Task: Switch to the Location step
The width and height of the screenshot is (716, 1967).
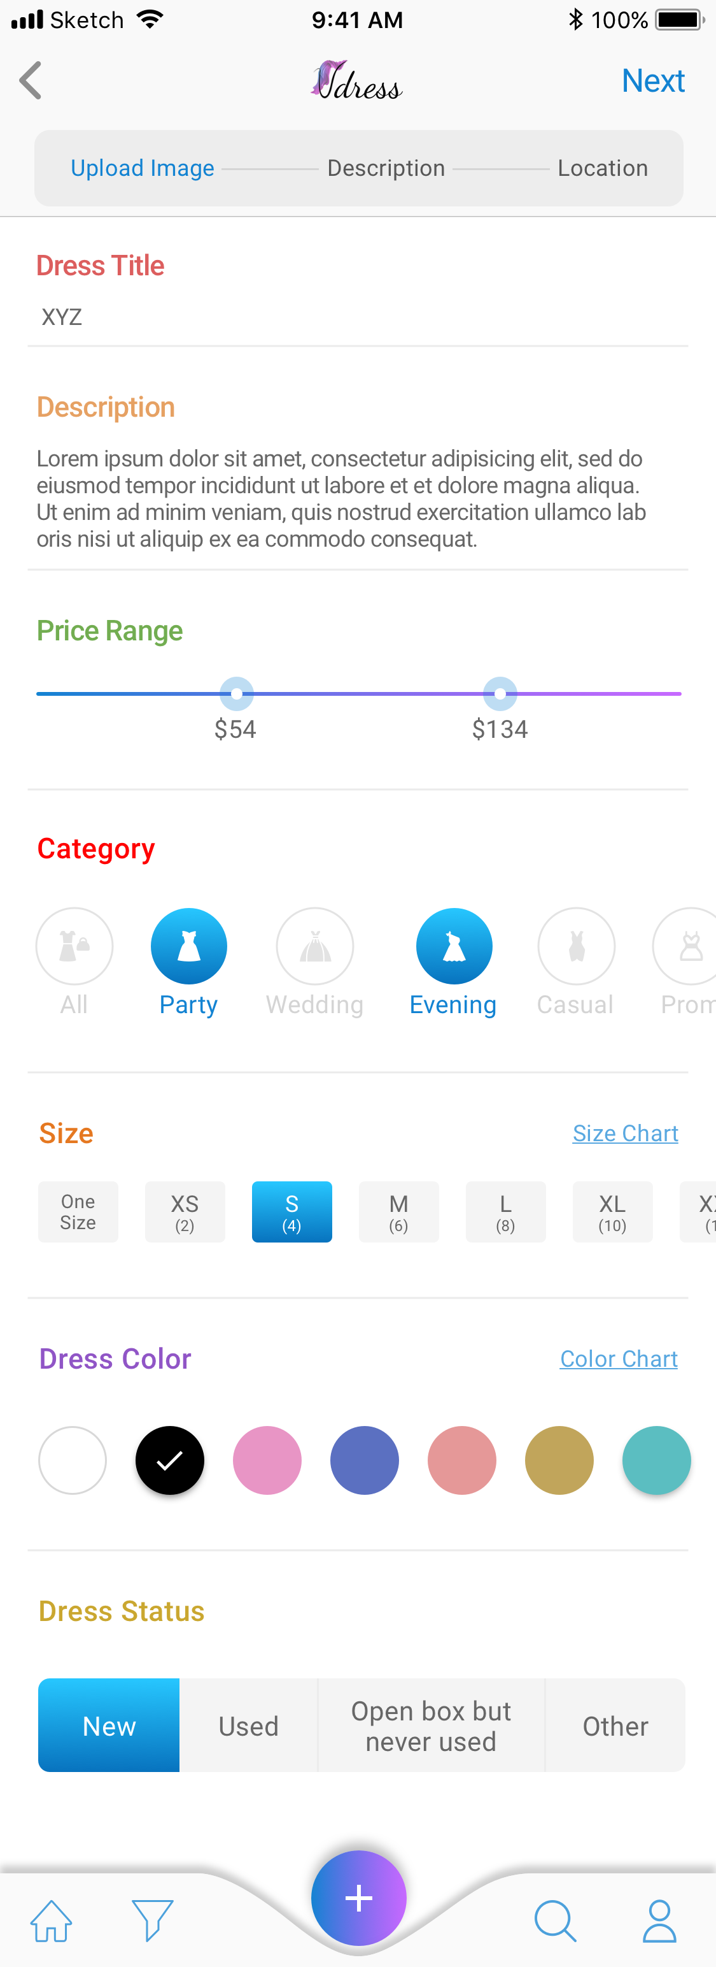Action: [x=602, y=168]
